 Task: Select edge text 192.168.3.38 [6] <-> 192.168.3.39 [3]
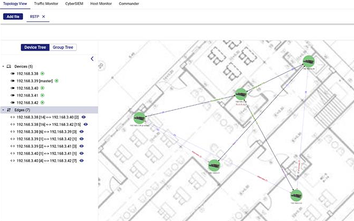(x=46, y=131)
